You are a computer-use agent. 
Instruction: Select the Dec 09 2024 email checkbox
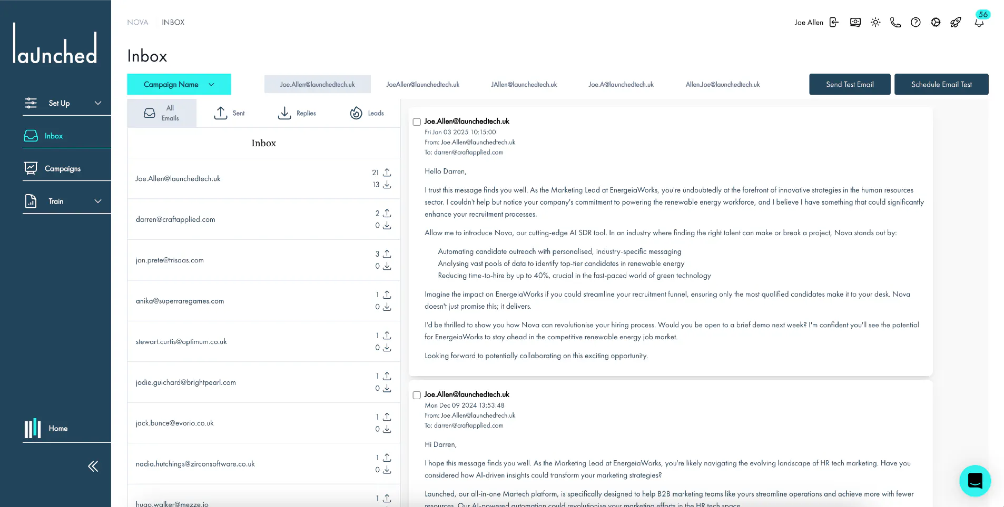417,395
